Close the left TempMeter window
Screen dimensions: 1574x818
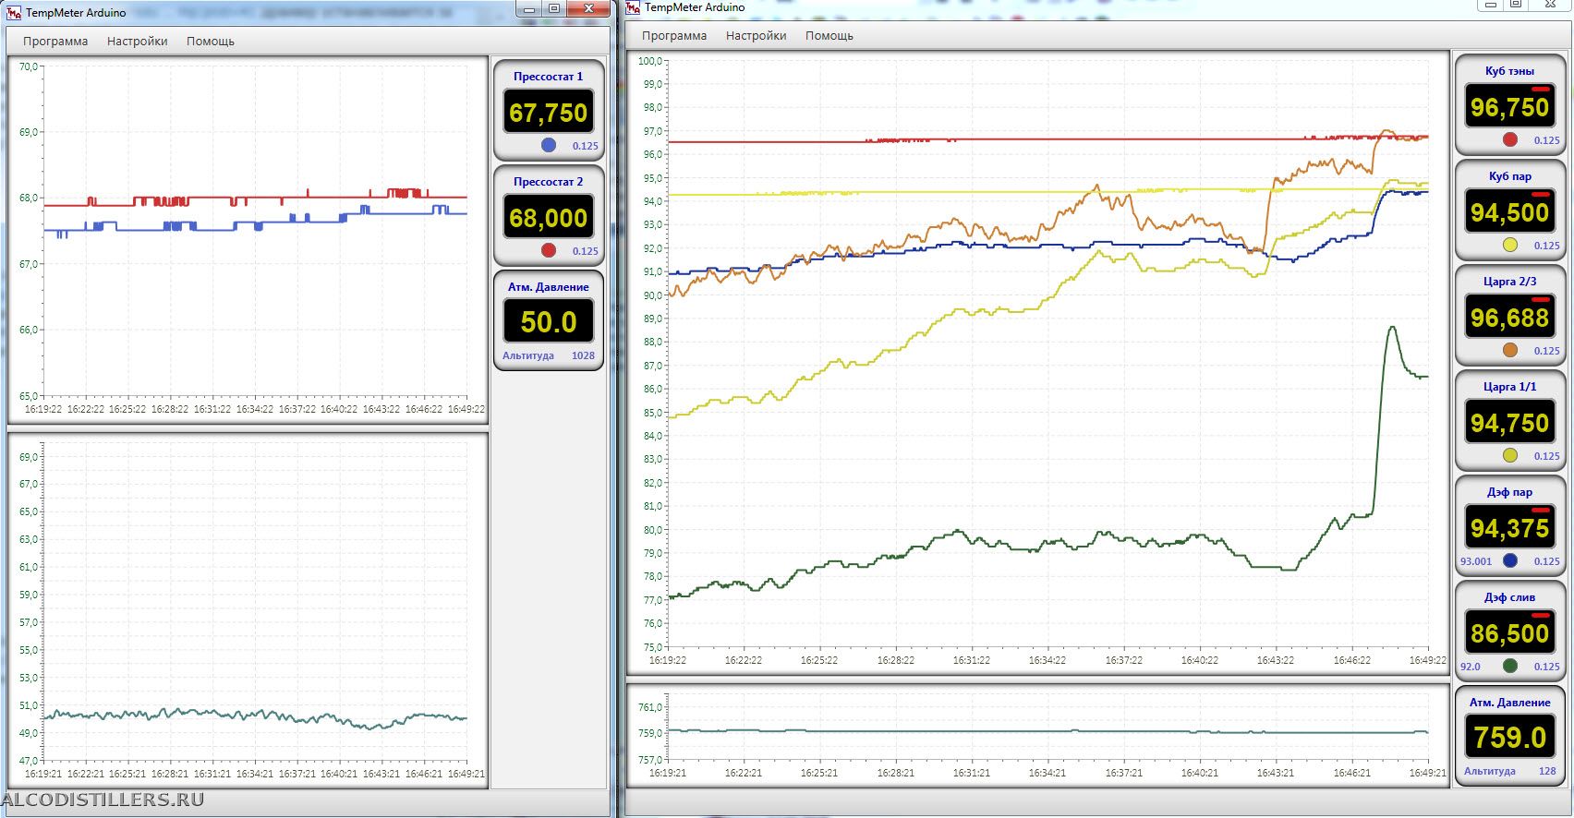pos(587,8)
